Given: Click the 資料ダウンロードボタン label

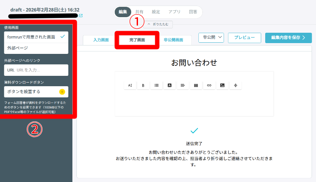Looking at the screenshot, I should pyautogui.click(x=24, y=82).
